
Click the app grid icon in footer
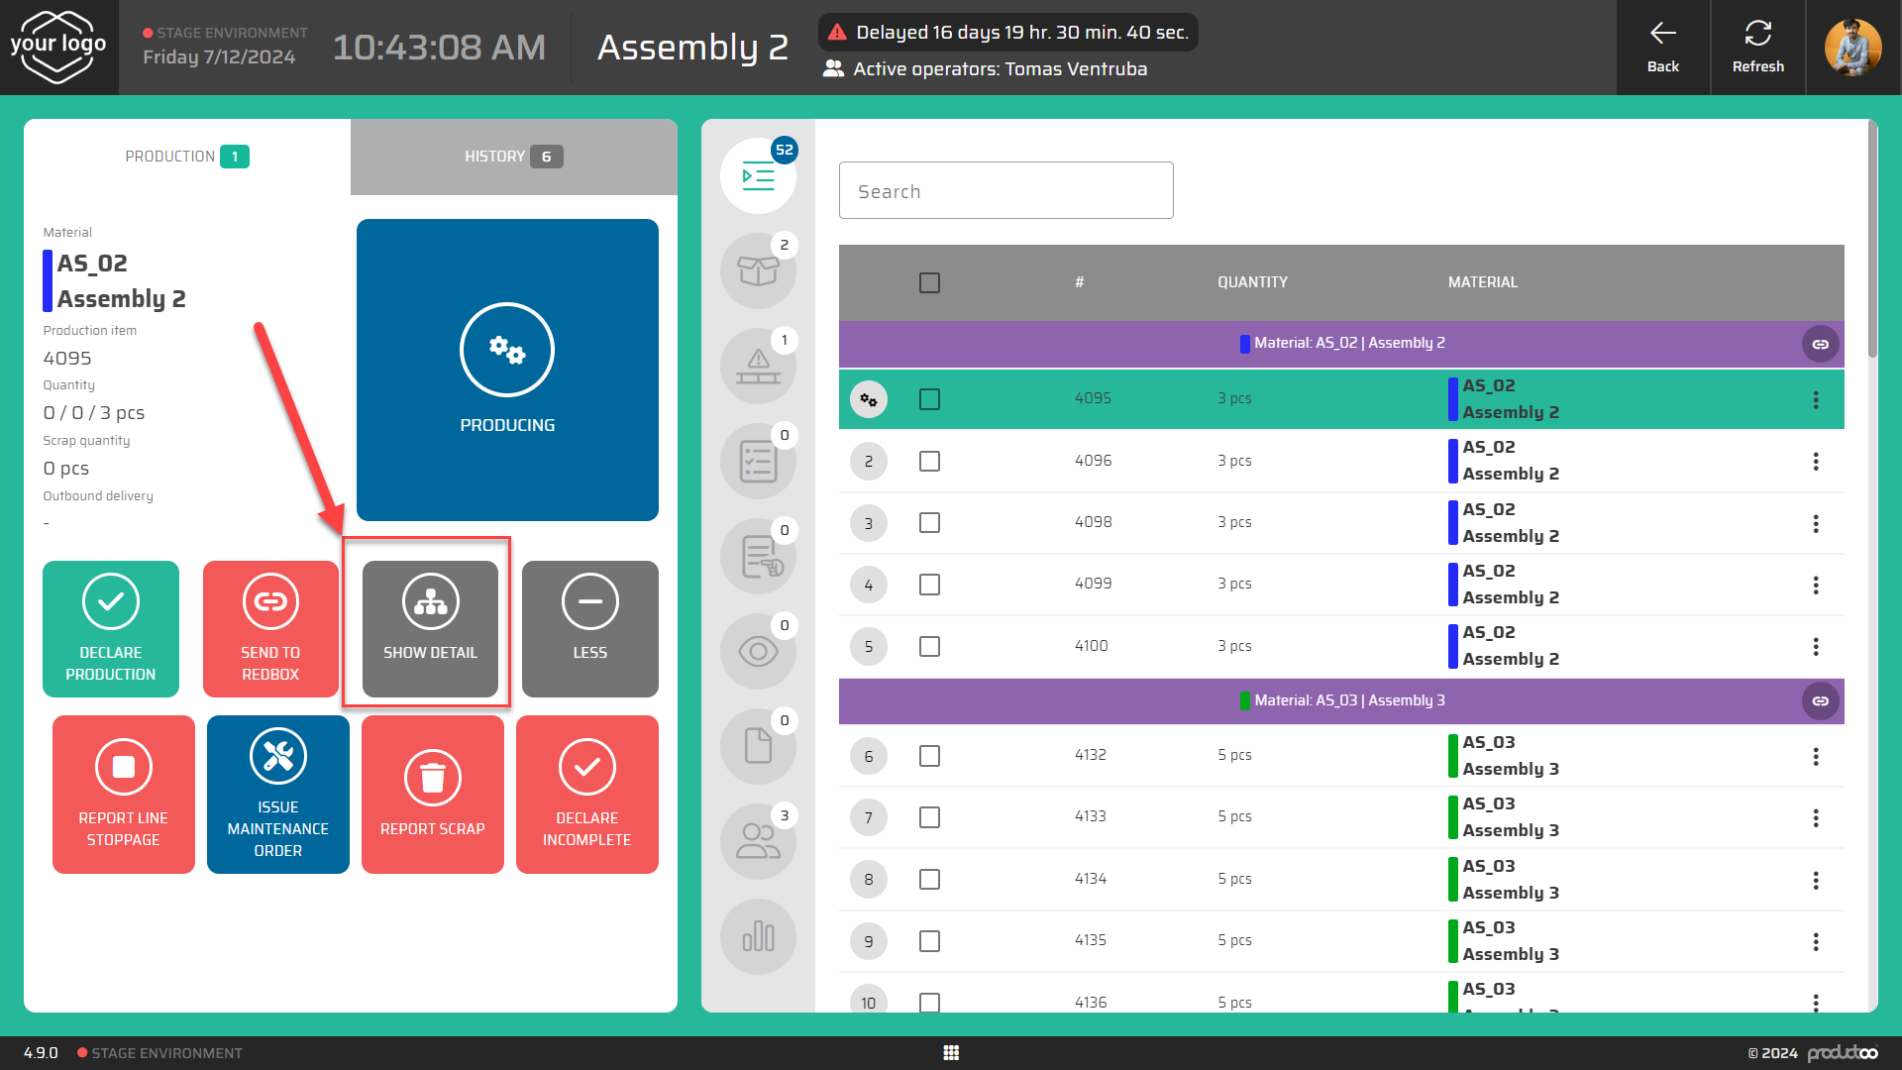click(x=951, y=1052)
